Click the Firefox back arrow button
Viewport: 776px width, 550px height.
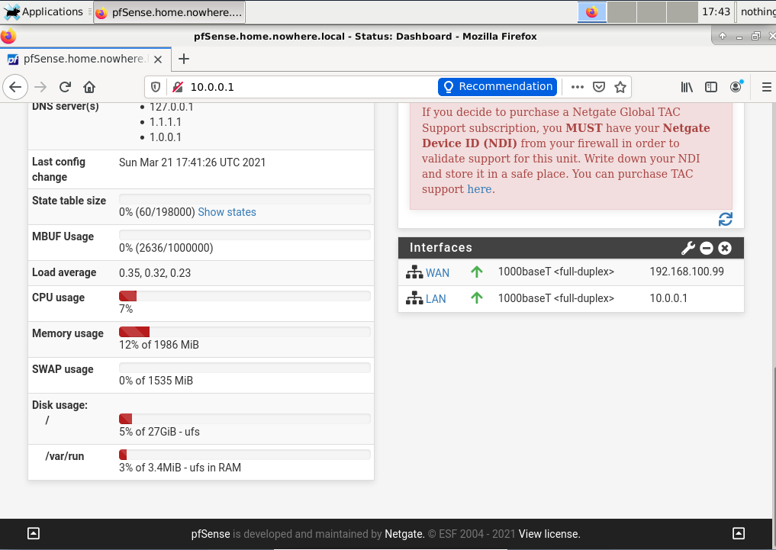[15, 87]
